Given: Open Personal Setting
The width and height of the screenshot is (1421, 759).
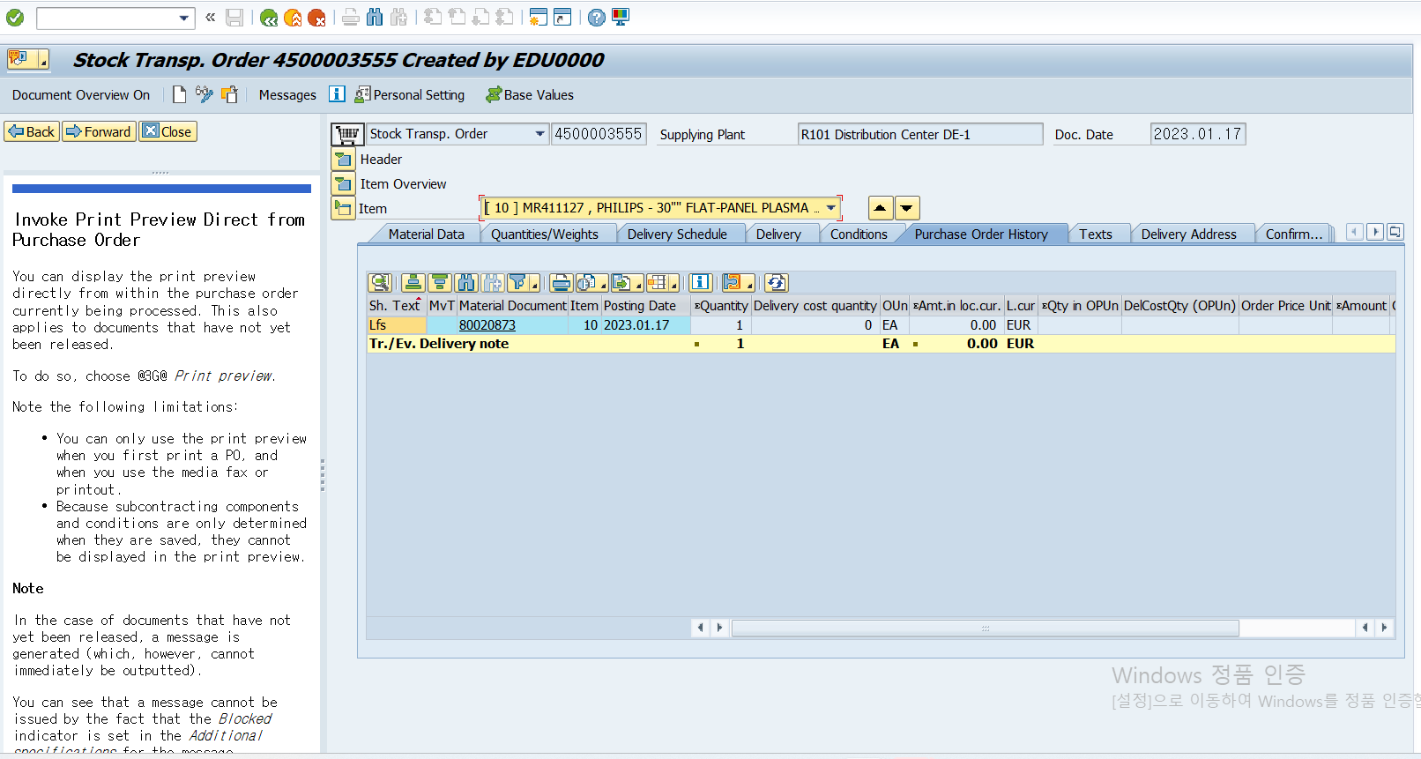Looking at the screenshot, I should (x=410, y=95).
